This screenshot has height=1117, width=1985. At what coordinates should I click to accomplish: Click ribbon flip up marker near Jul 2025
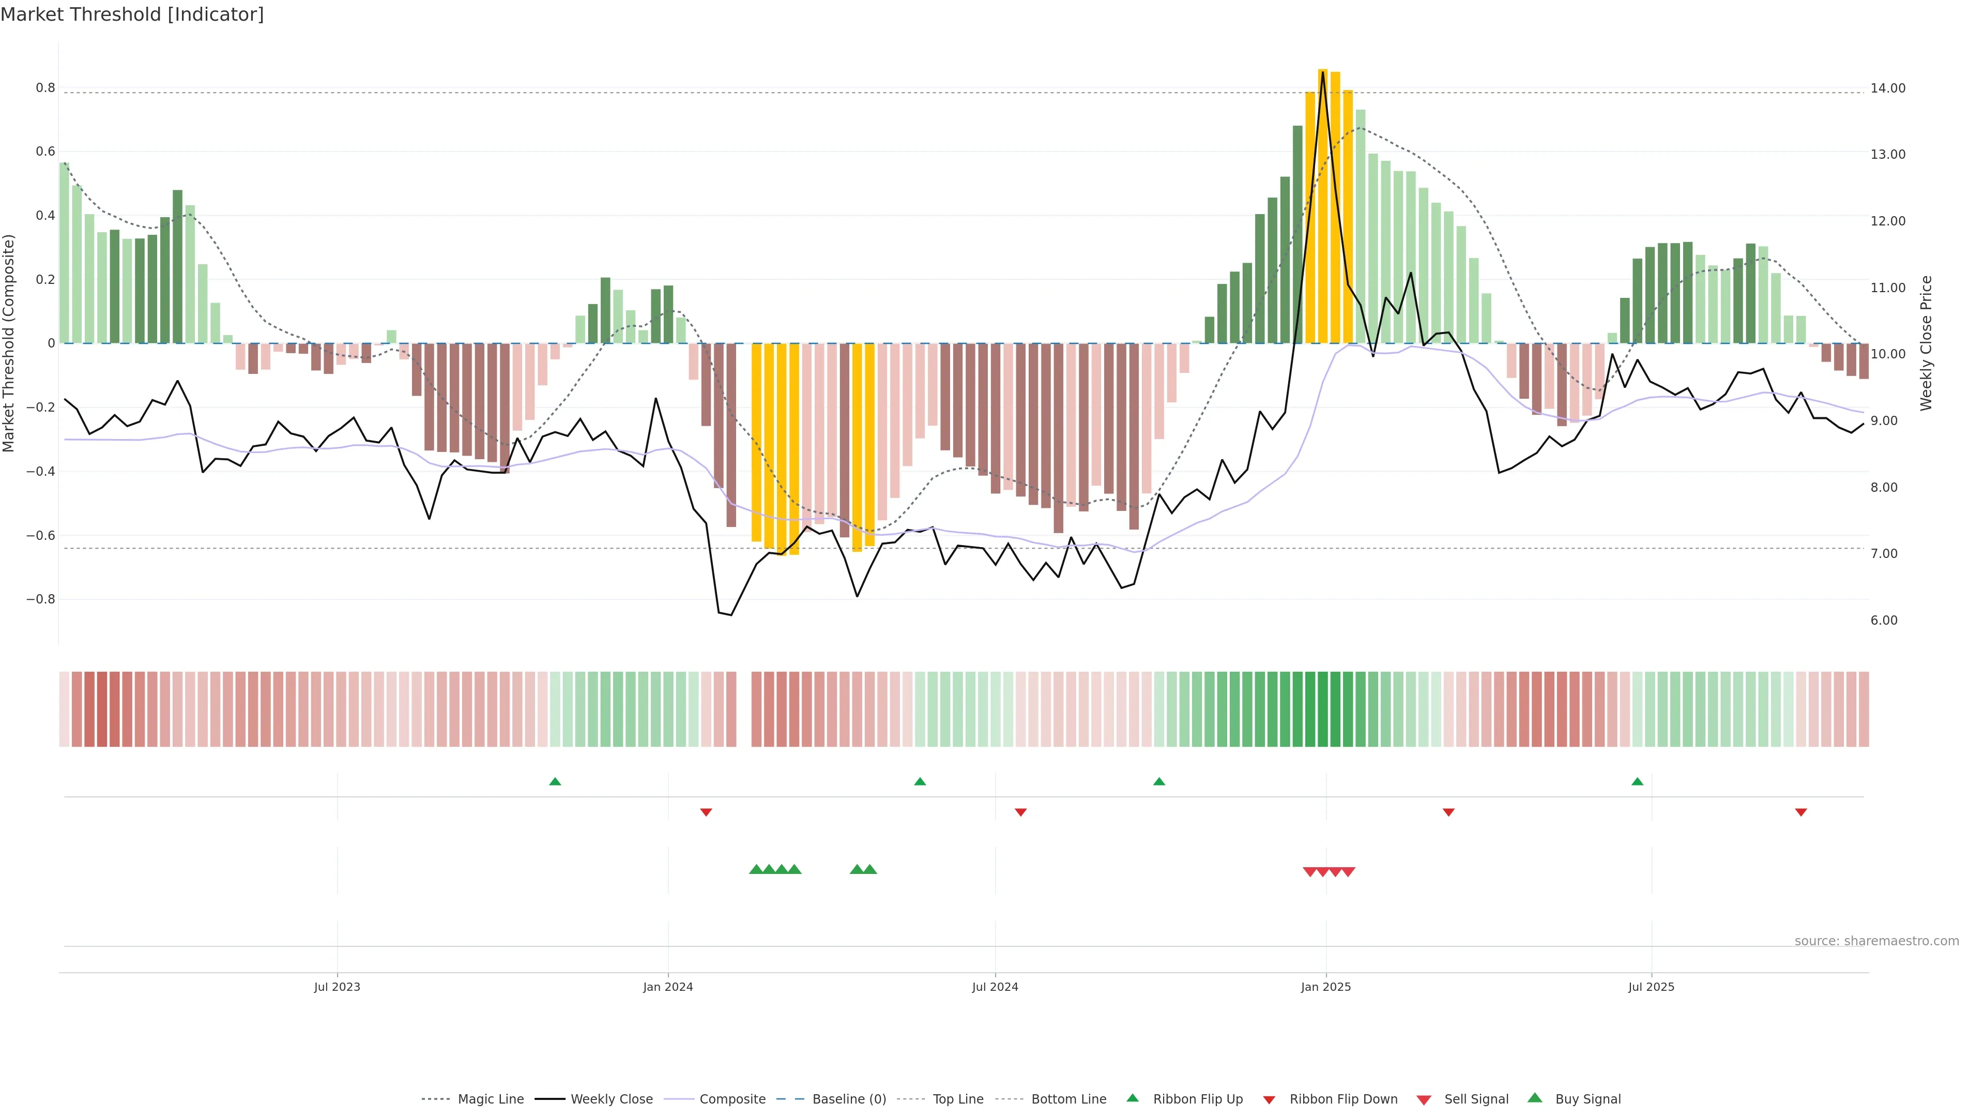click(1638, 782)
